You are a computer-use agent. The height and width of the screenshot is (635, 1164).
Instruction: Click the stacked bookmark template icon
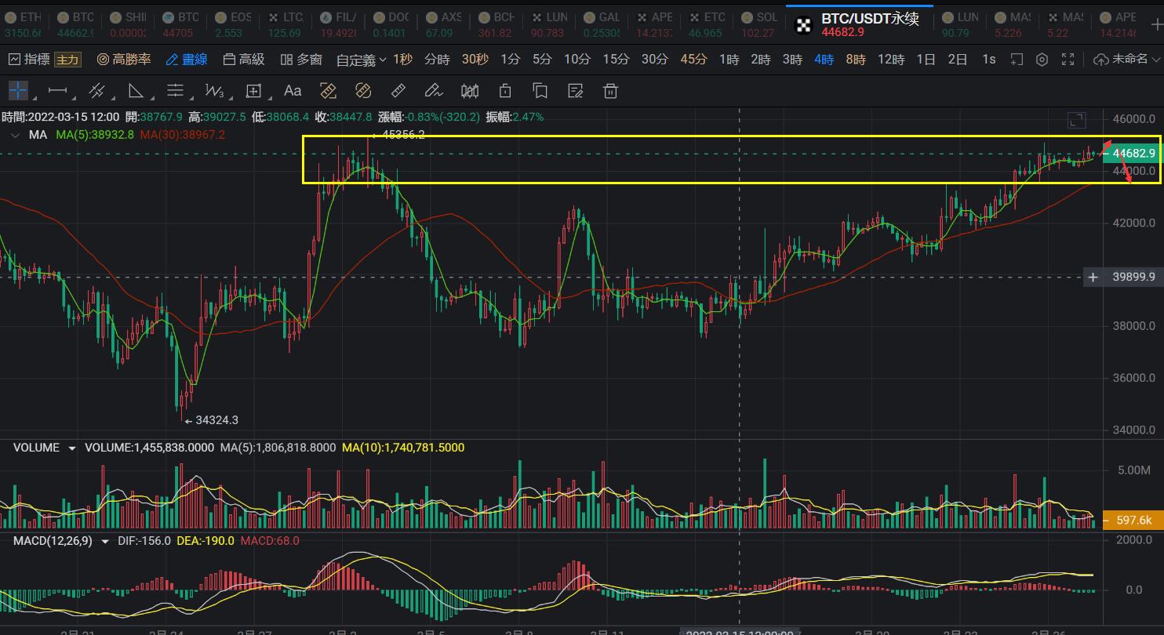[540, 91]
